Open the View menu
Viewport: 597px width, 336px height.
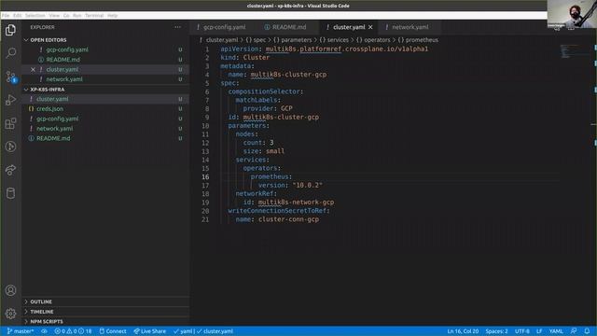pos(54,16)
